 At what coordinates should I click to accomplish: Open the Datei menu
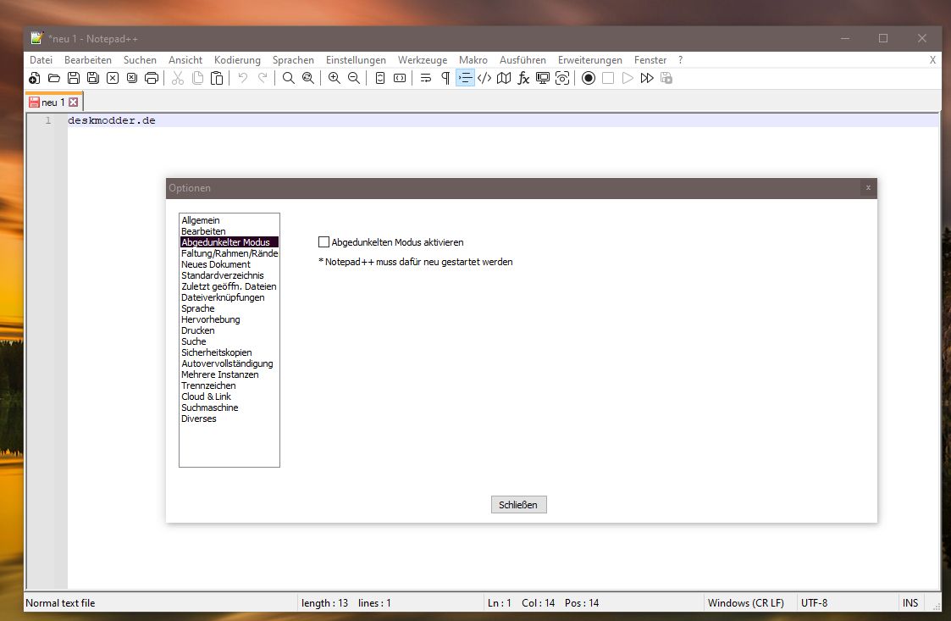coord(41,60)
